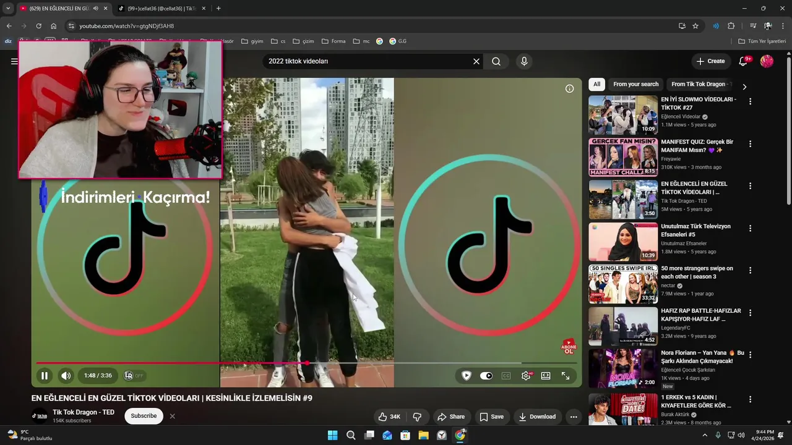Open options for Unutulmaz Türk Televizyon video
Viewport: 792px width, 445px height.
[751, 228]
